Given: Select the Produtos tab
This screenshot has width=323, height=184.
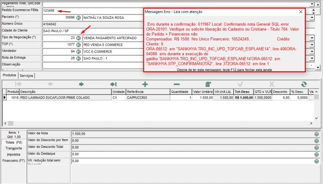Looking at the screenshot, I should point(9,76).
